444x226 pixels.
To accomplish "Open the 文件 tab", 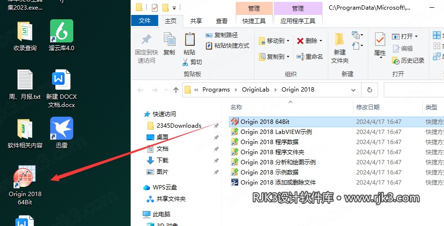I will pyautogui.click(x=145, y=21).
